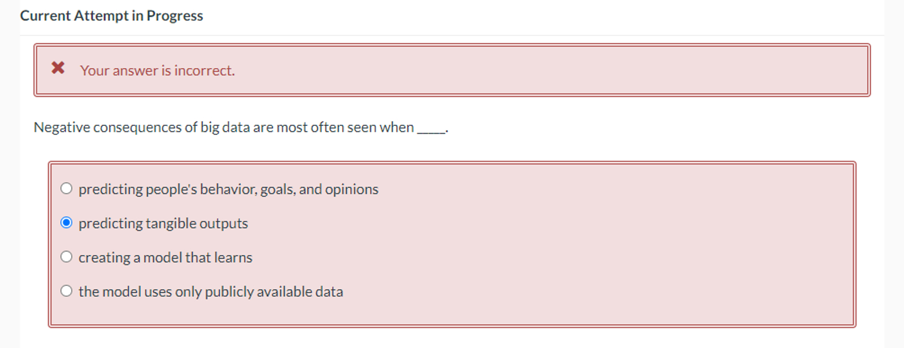This screenshot has height=348, width=904.
Task: Select "creating a model that learns"
Action: [67, 257]
